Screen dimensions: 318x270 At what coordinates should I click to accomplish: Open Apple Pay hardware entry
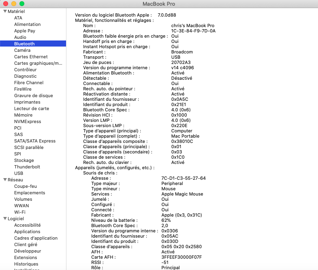(25, 31)
